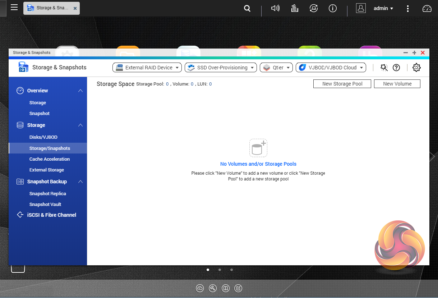Select Snapshot Backup sidebar section

(47, 182)
